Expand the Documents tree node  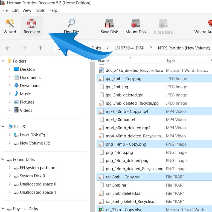[x=10, y=77]
